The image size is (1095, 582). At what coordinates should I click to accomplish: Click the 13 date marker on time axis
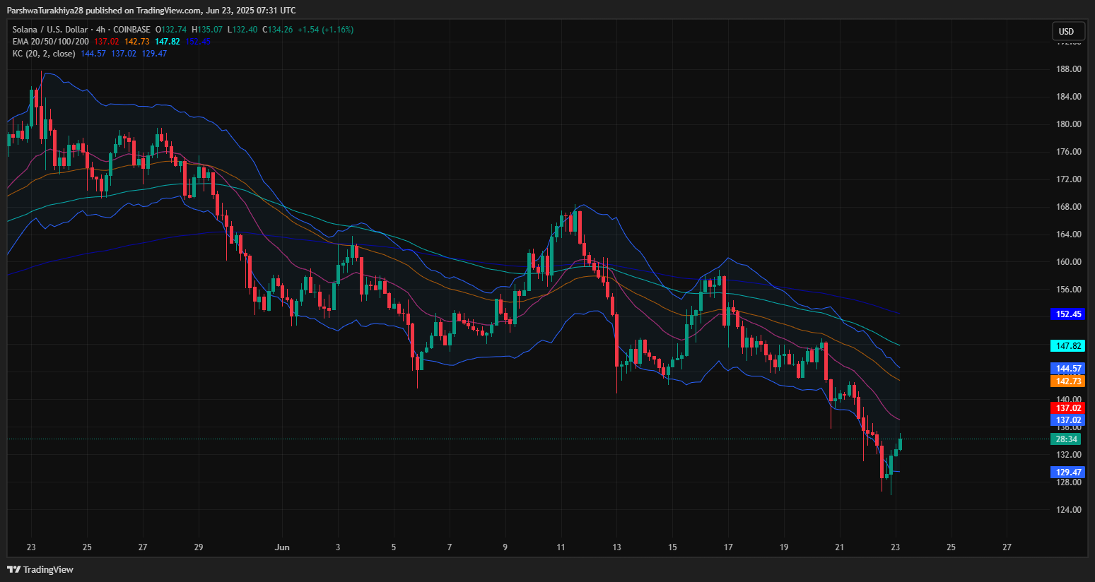coord(616,547)
